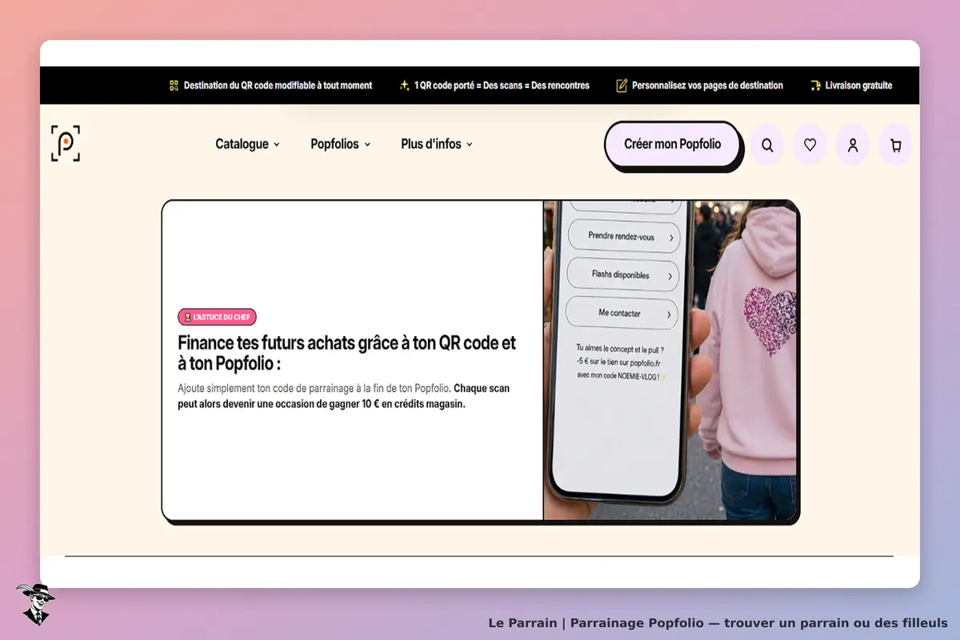Click 'Destination du QR code modifiable à tout moment'

[278, 85]
